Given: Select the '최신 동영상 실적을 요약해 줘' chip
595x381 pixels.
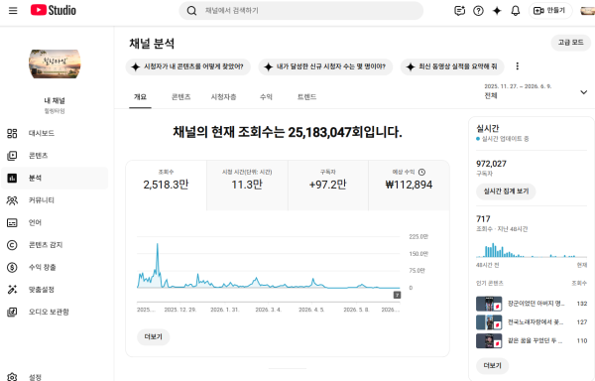Looking at the screenshot, I should pos(452,66).
